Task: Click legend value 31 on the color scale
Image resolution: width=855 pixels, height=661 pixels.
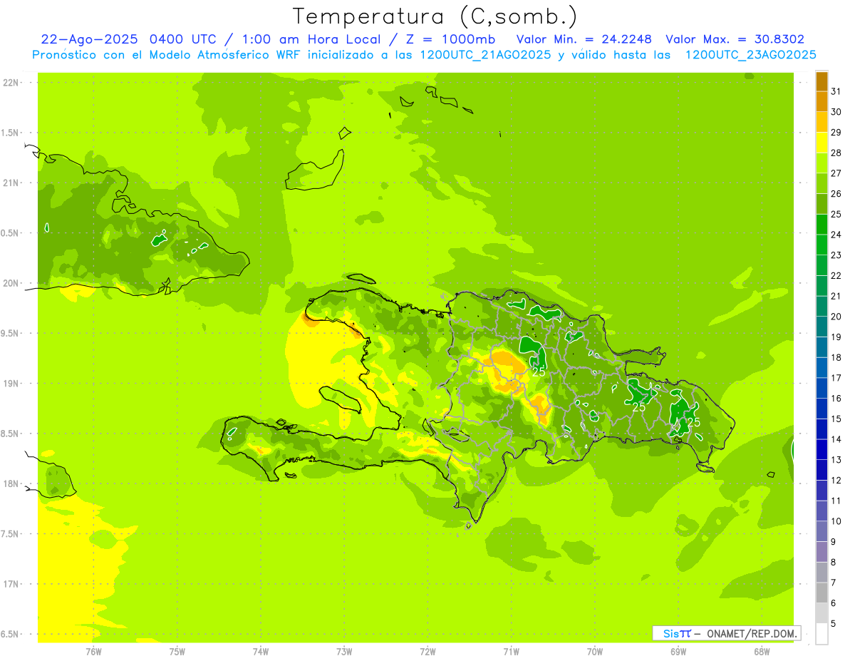Action: tap(836, 91)
